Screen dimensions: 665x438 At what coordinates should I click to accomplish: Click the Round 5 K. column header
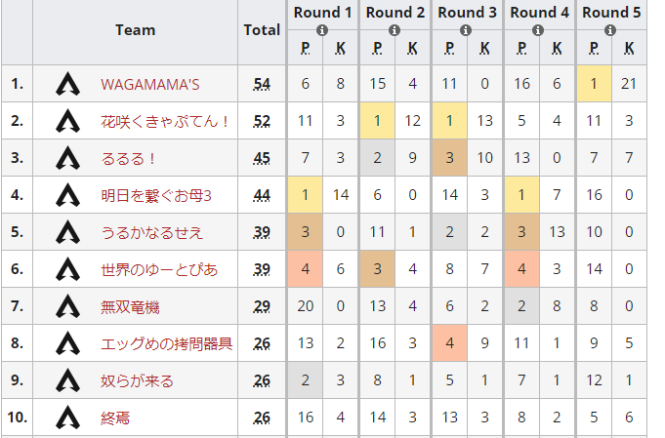click(x=629, y=48)
